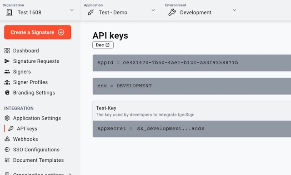Screen dimensions: 291x175
Task: Open the Environment dropdown chevron
Action: (235, 10)
